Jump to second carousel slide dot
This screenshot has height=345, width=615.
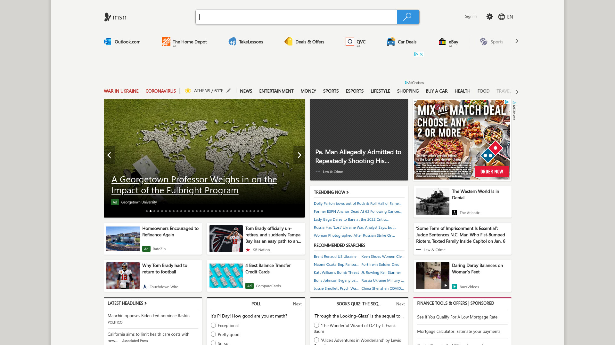coord(151,211)
